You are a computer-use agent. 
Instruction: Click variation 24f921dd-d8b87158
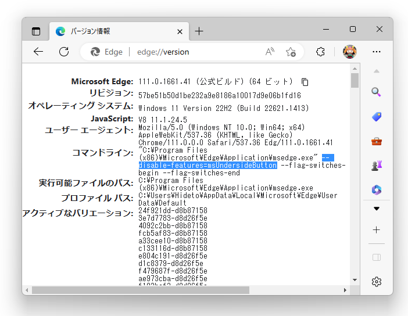173,210
